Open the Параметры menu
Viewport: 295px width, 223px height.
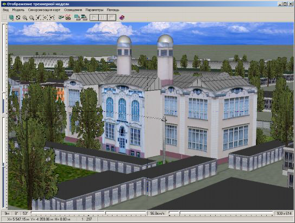[95, 10]
